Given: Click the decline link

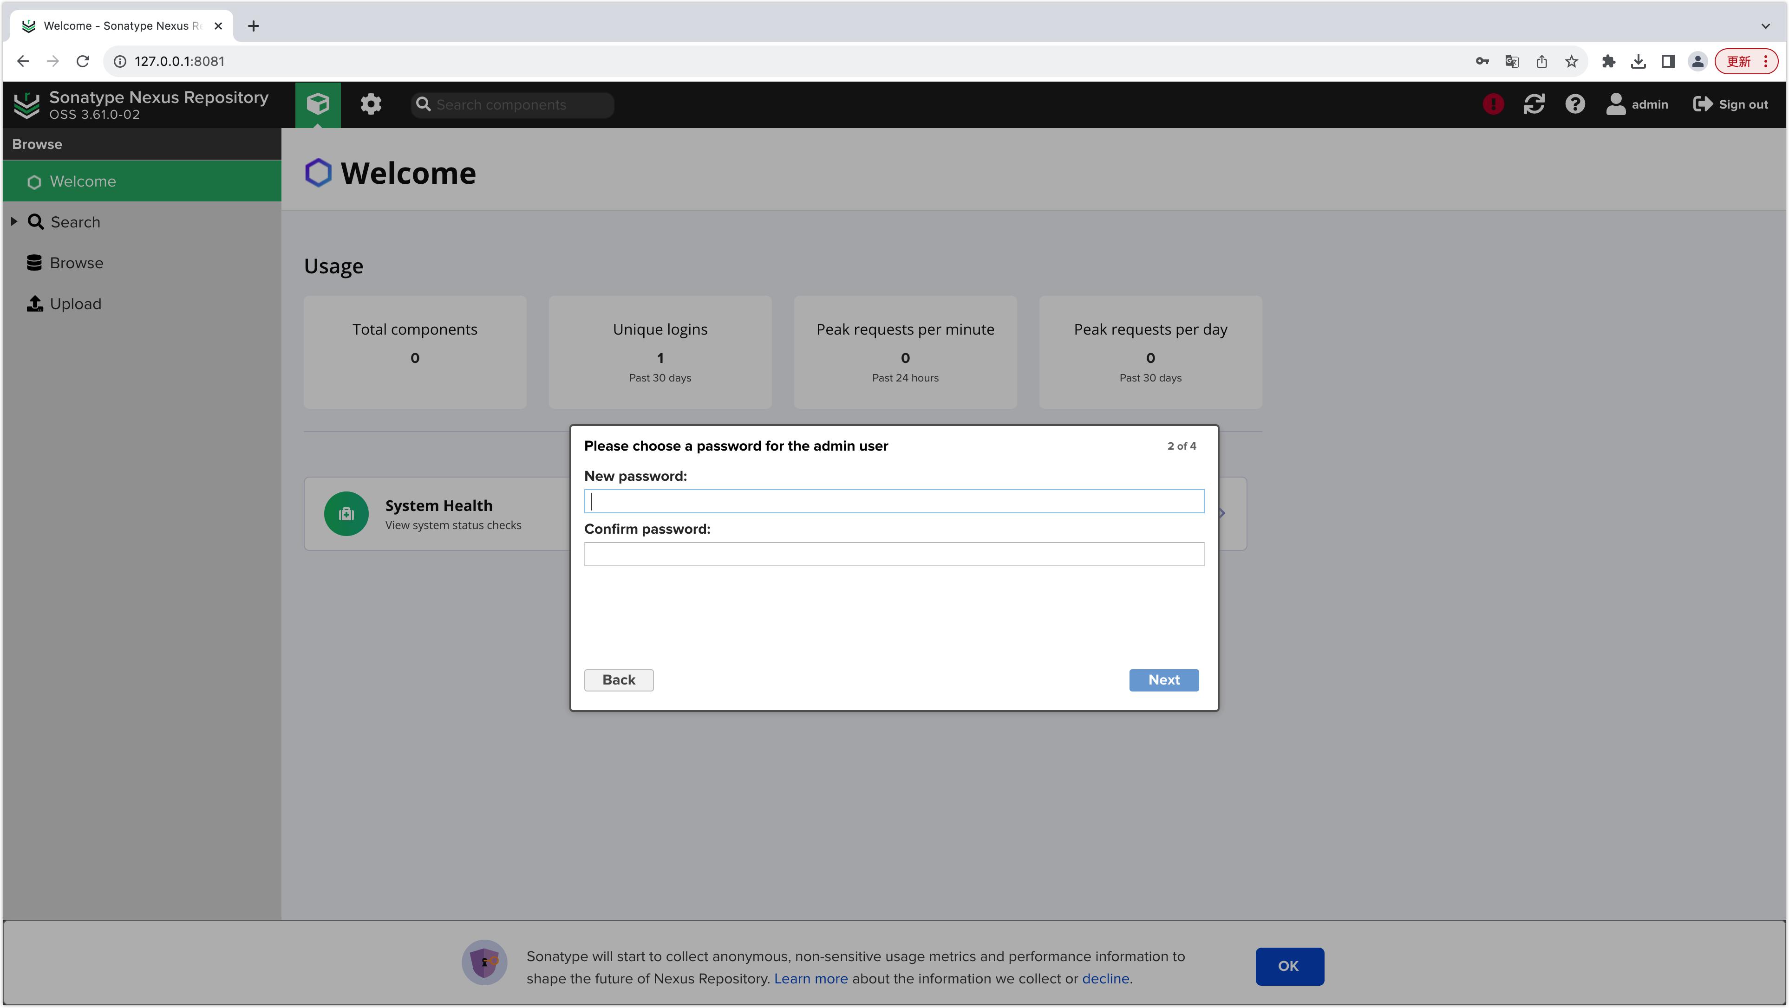Looking at the screenshot, I should point(1106,979).
